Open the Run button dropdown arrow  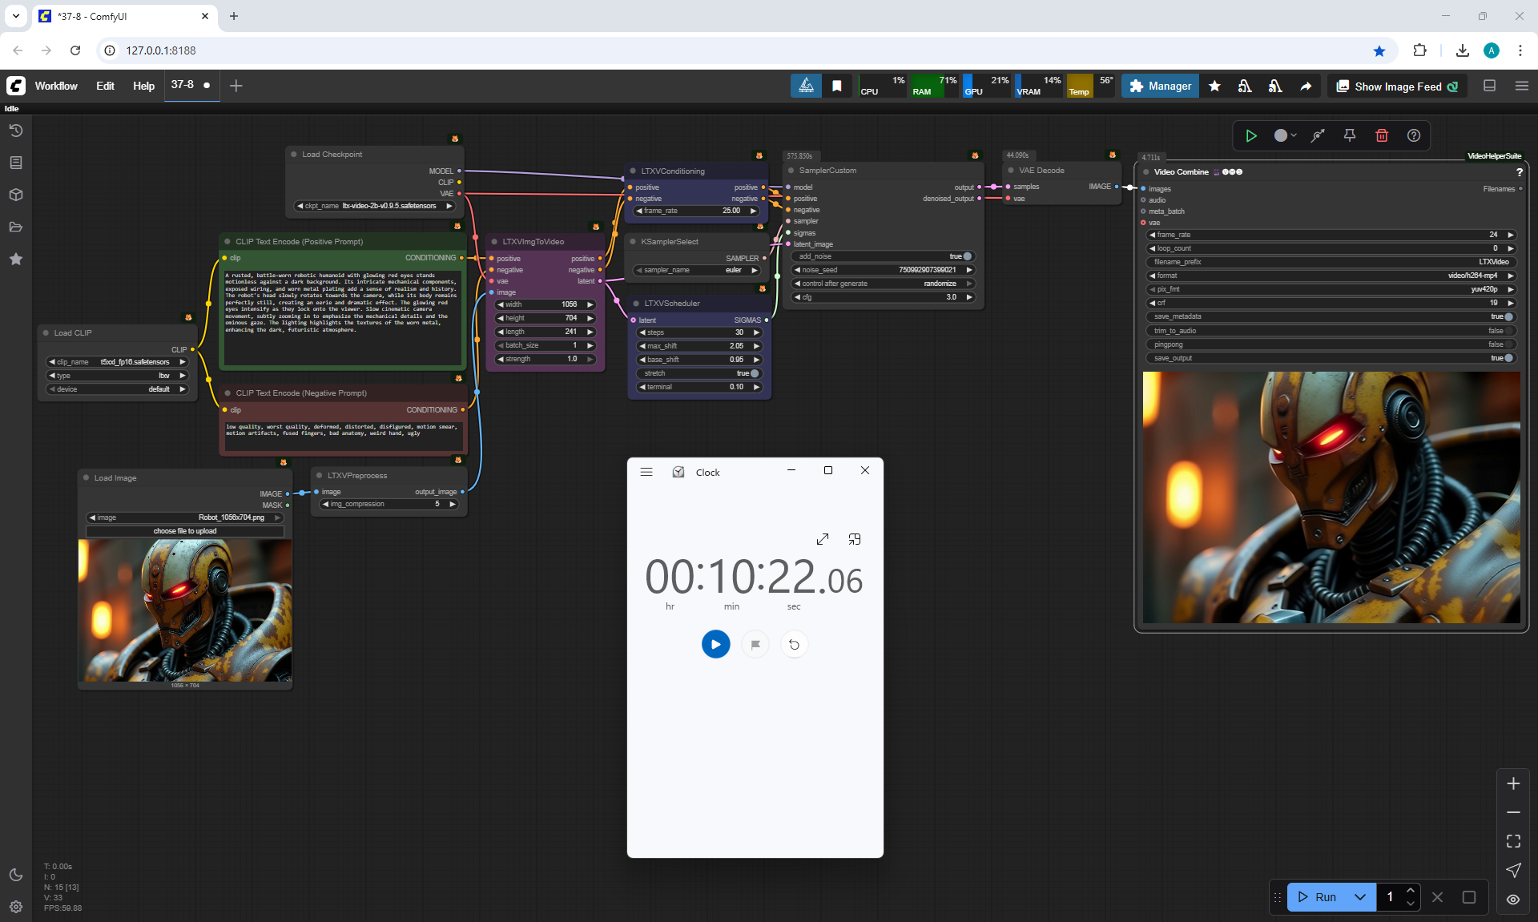click(x=1360, y=897)
